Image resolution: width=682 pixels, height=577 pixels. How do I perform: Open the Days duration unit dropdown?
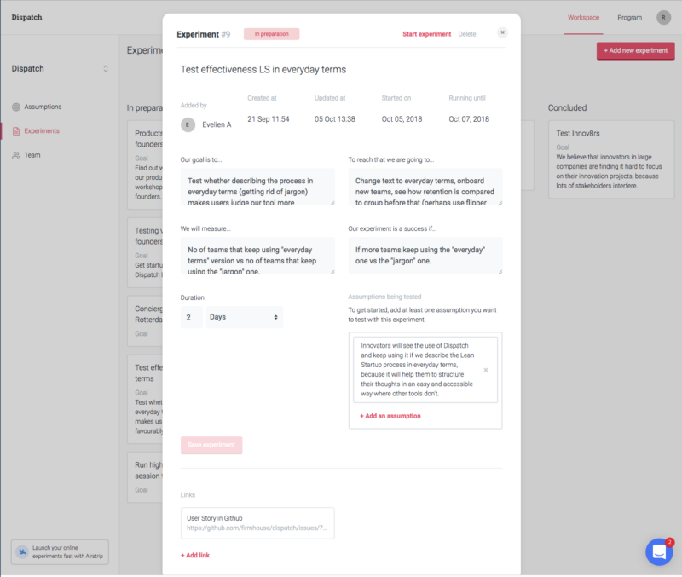pyautogui.click(x=245, y=317)
